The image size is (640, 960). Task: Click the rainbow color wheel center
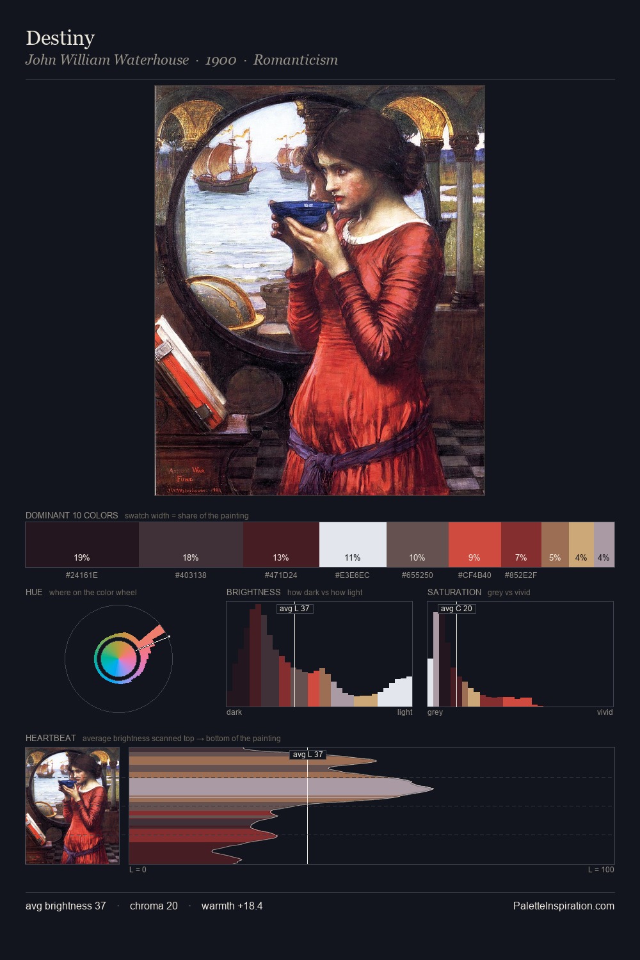click(118, 659)
